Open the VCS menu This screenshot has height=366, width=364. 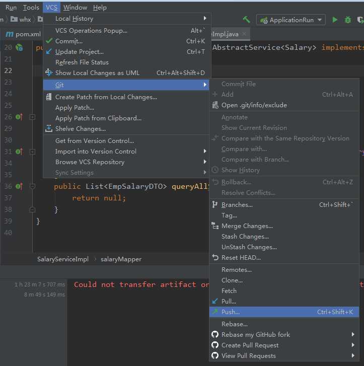click(51, 8)
